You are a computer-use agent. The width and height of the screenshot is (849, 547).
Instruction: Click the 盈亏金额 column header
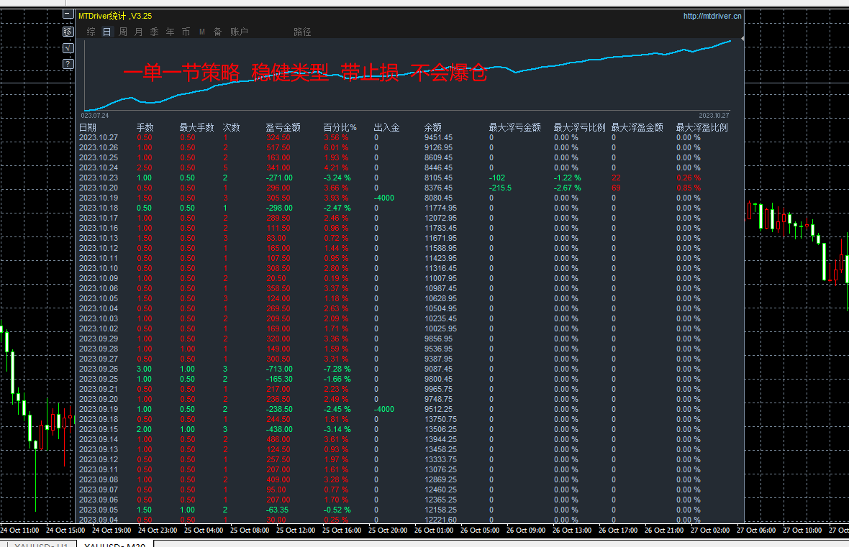283,128
